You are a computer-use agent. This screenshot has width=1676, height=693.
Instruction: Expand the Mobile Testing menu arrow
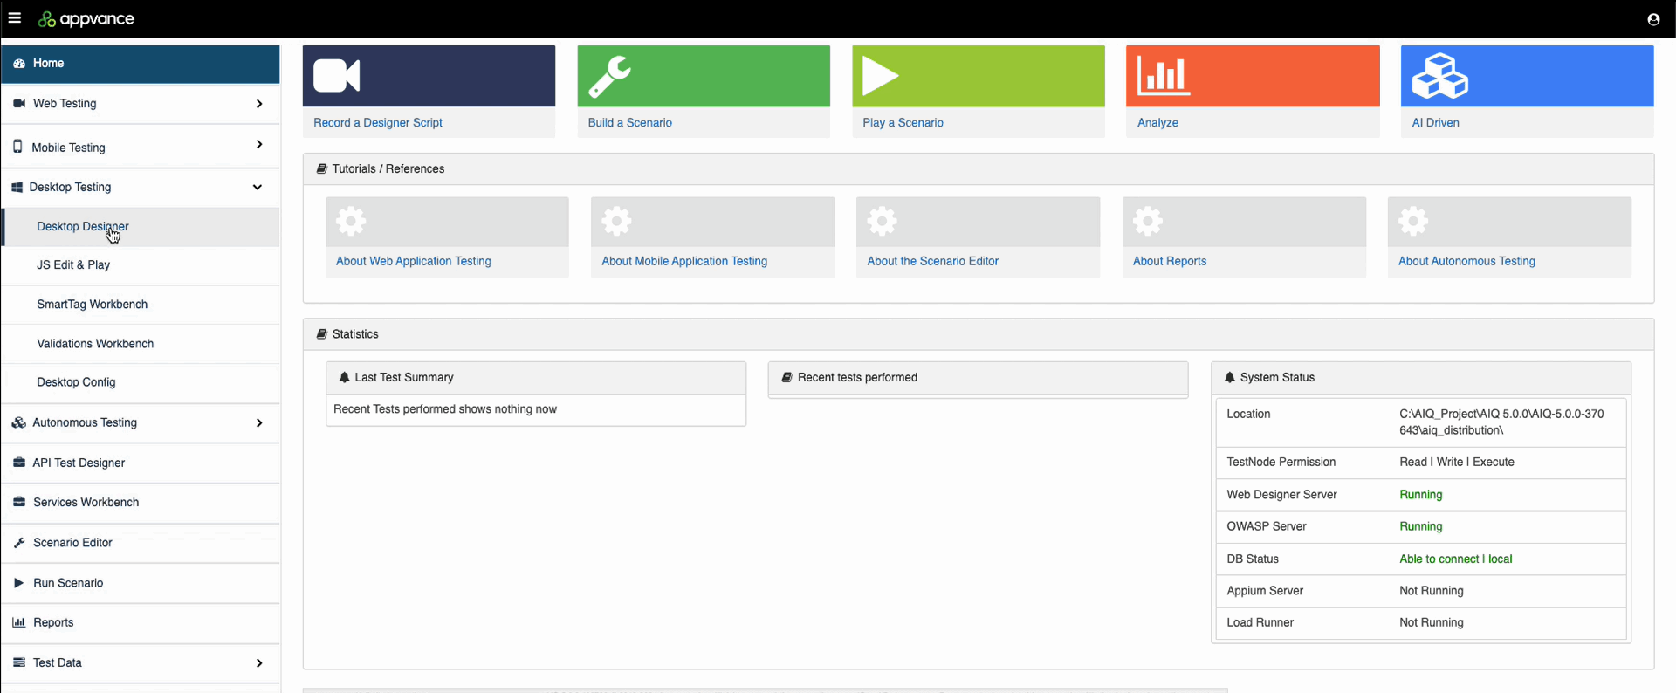259,145
